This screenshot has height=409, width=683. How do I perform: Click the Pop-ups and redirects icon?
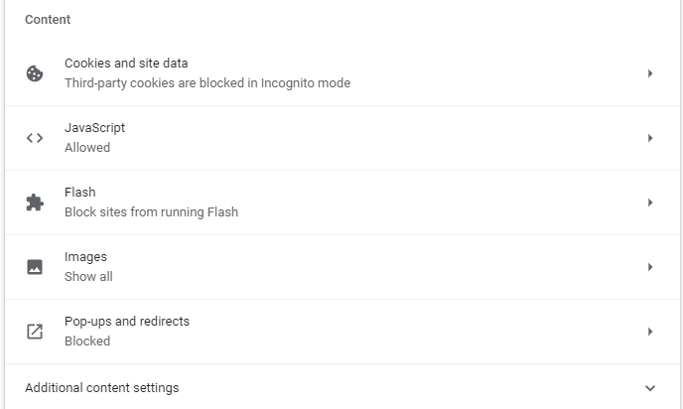pos(35,332)
